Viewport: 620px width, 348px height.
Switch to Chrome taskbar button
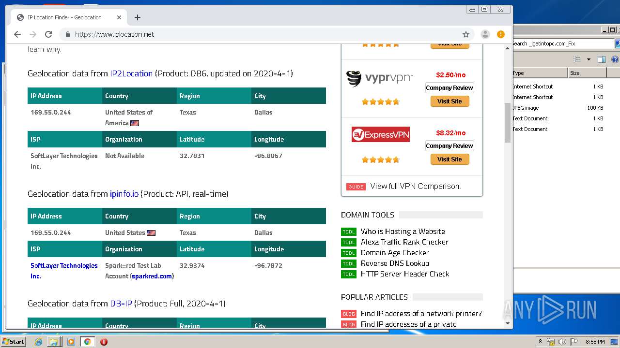(x=88, y=342)
